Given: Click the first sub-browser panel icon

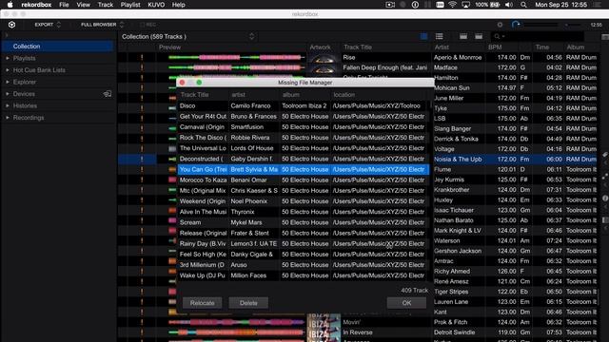Looking at the screenshot, I should pyautogui.click(x=463, y=36).
